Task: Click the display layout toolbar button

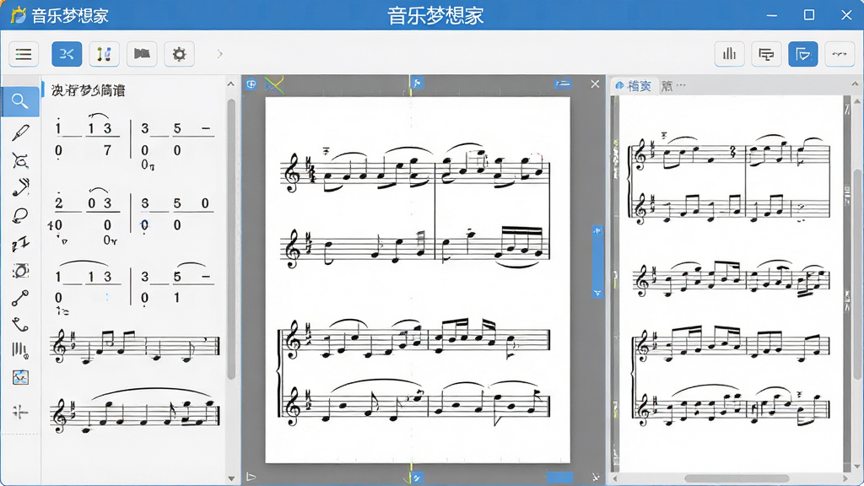Action: [x=766, y=54]
